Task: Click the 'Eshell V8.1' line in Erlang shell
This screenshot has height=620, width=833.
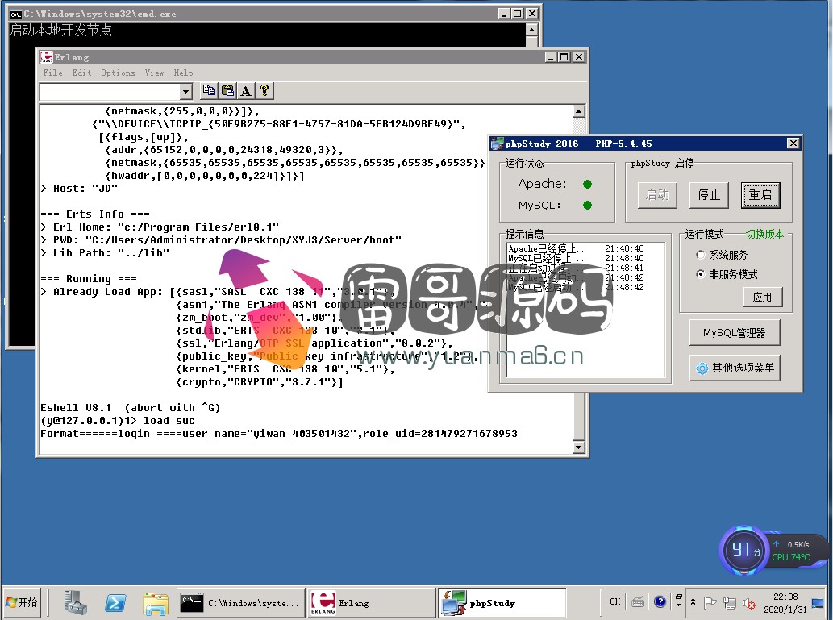Action: [x=130, y=408]
